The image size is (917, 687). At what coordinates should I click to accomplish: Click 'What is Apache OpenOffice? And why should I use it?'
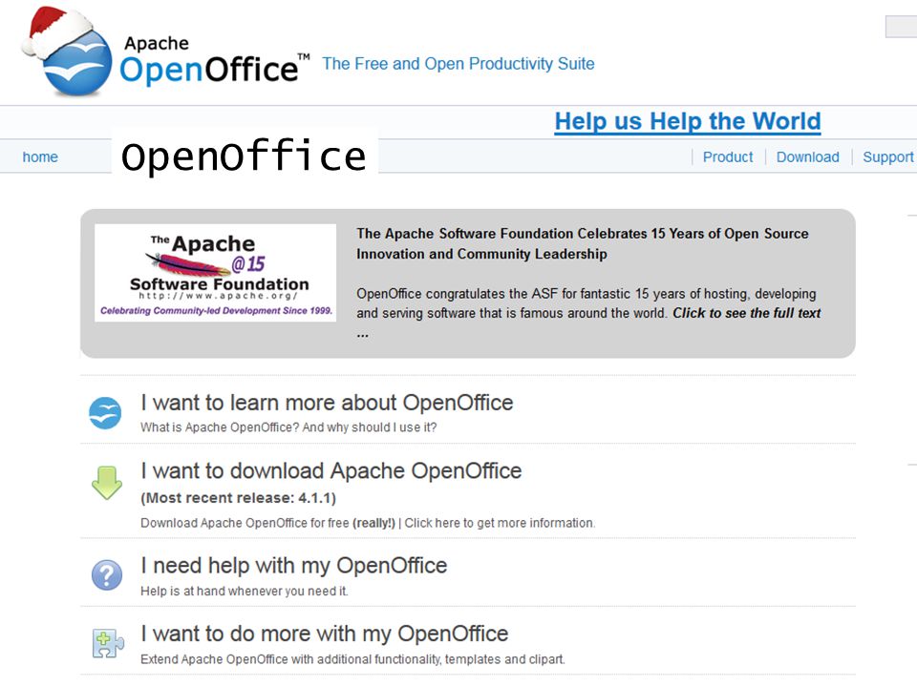click(288, 427)
